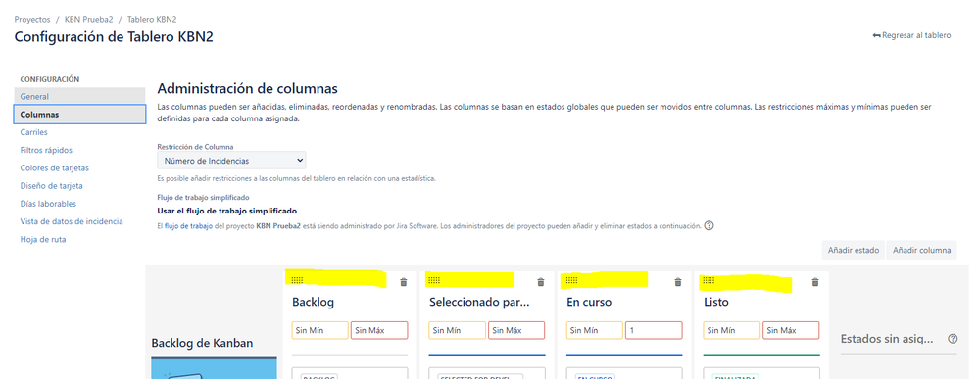Click En curso column Sin Mín field
The width and height of the screenshot is (979, 379).
[x=595, y=330]
